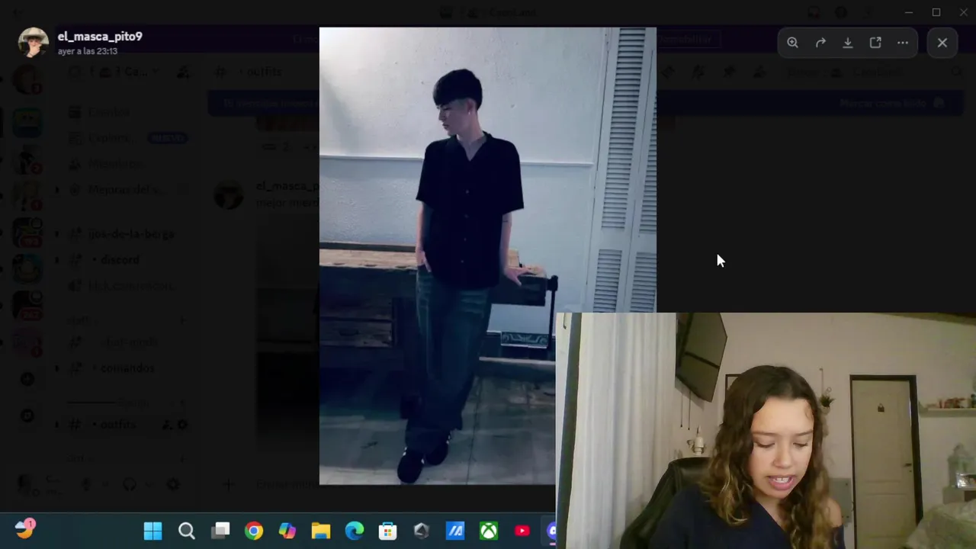Click the username el_masca_pito9

(100, 37)
